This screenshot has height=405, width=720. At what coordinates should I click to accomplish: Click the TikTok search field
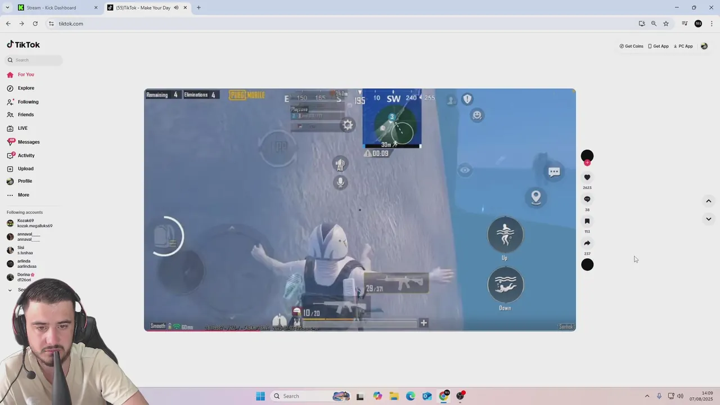coord(34,60)
